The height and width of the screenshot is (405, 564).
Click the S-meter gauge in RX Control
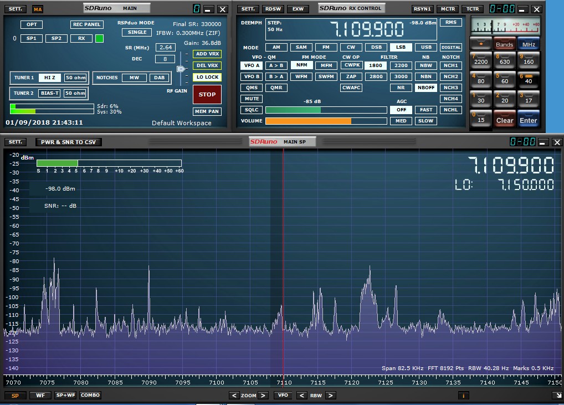505,25
